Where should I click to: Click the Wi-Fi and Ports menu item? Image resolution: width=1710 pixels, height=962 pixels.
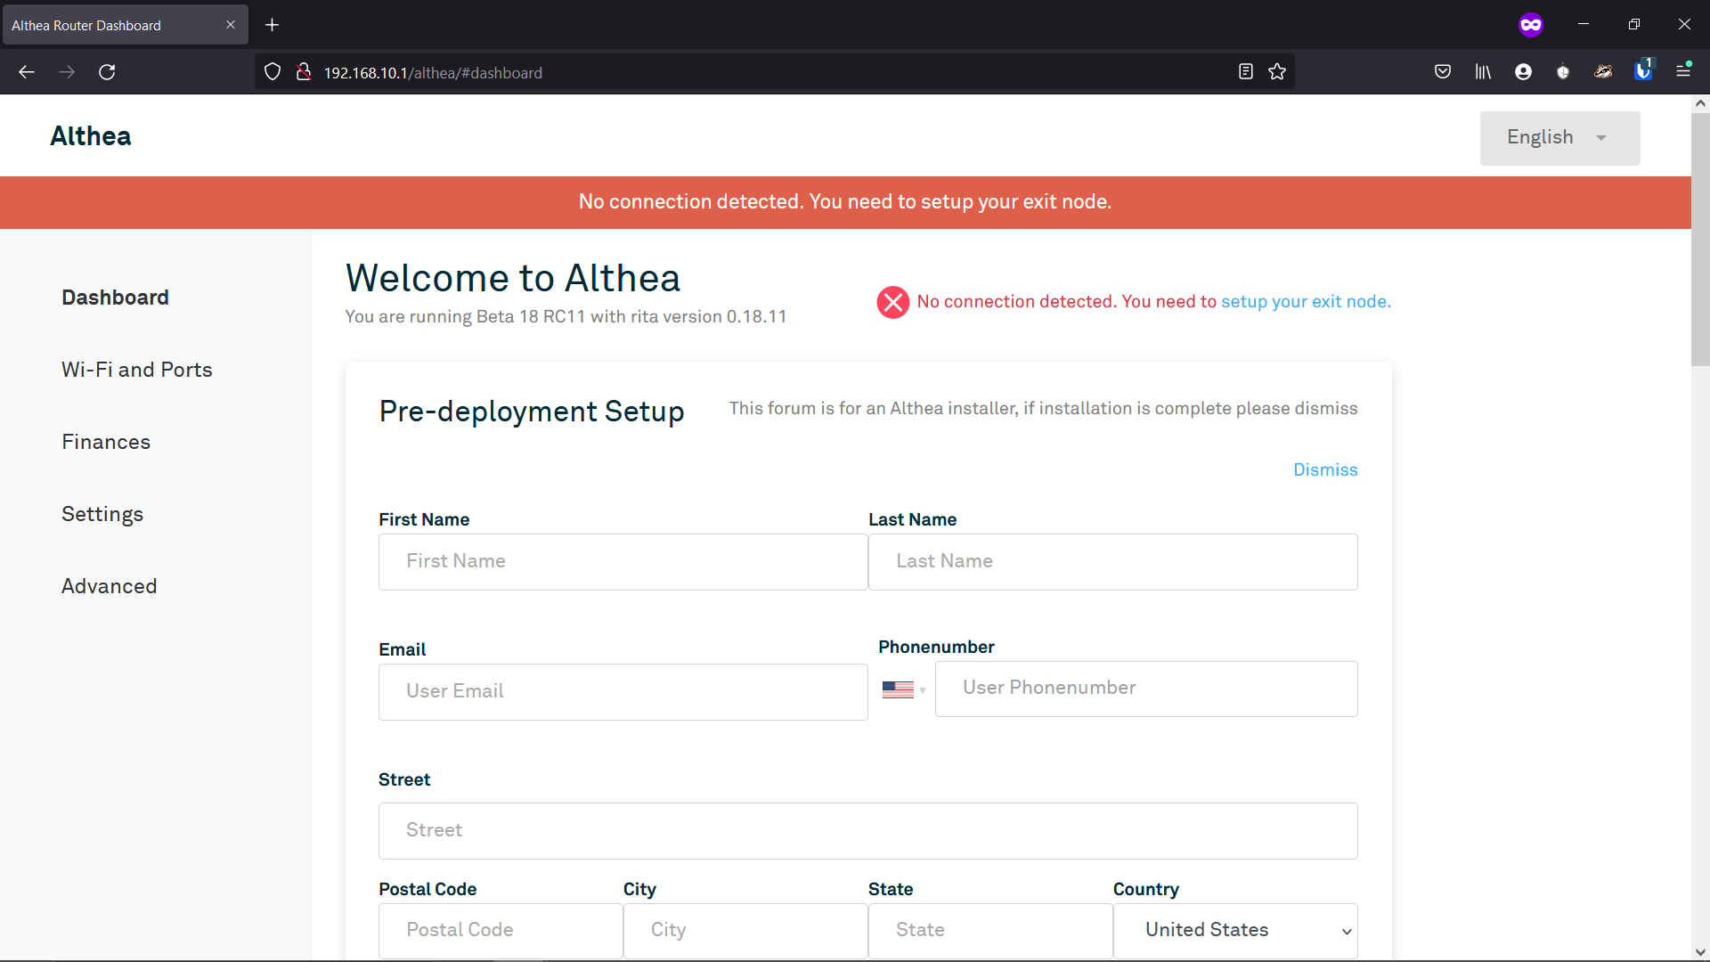pos(136,370)
